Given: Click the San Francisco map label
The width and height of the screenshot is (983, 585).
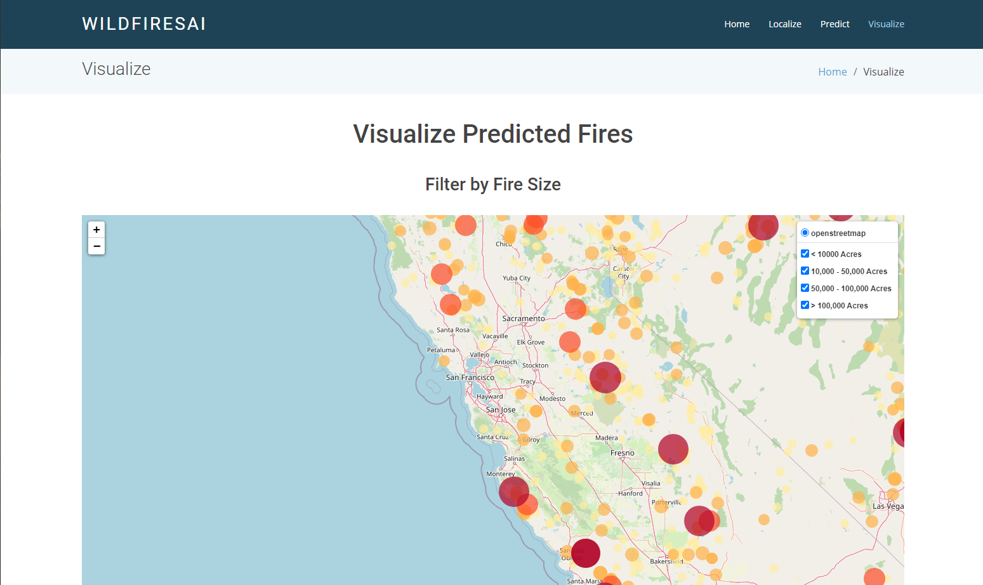Looking at the screenshot, I should click(x=470, y=378).
